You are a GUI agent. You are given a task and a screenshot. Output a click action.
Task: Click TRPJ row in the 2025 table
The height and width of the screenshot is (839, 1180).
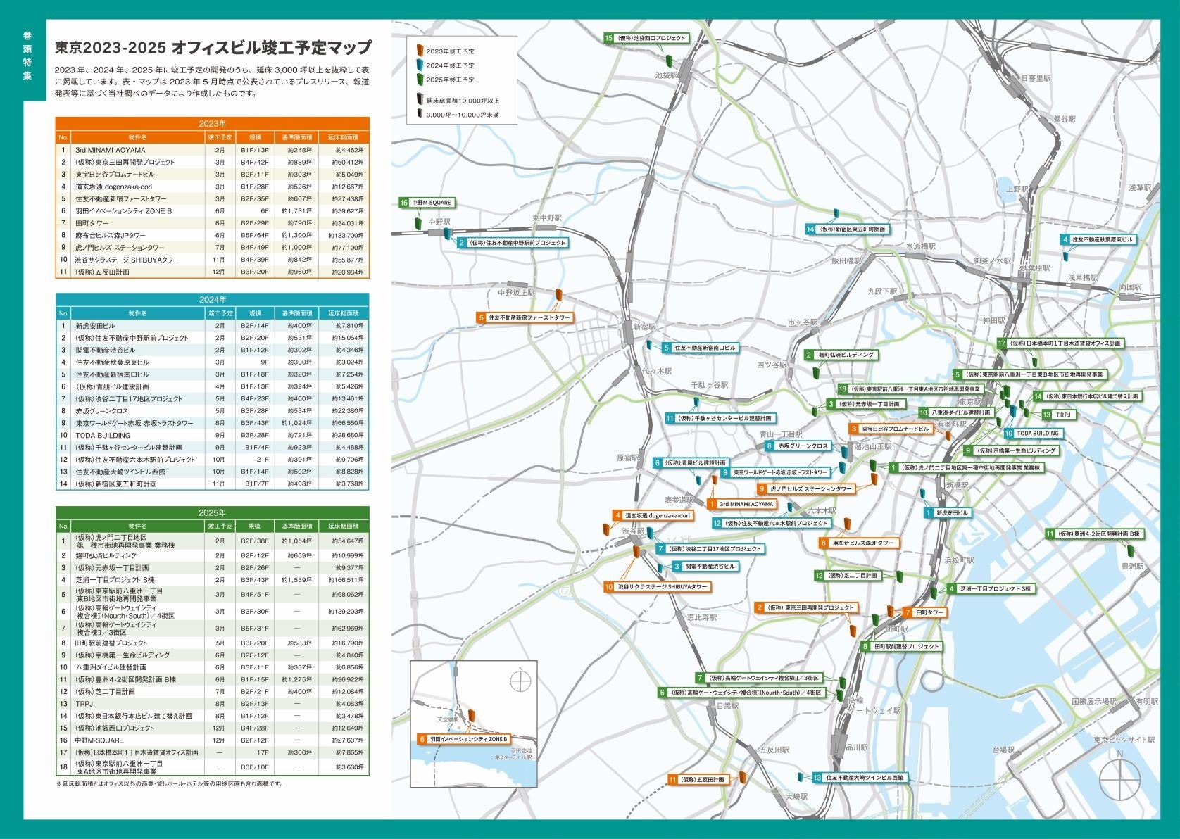(x=212, y=704)
